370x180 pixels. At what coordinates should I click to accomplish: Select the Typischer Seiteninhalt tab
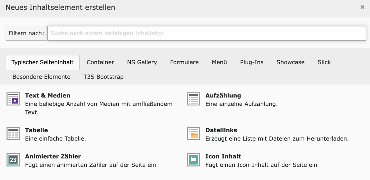pyautogui.click(x=43, y=62)
